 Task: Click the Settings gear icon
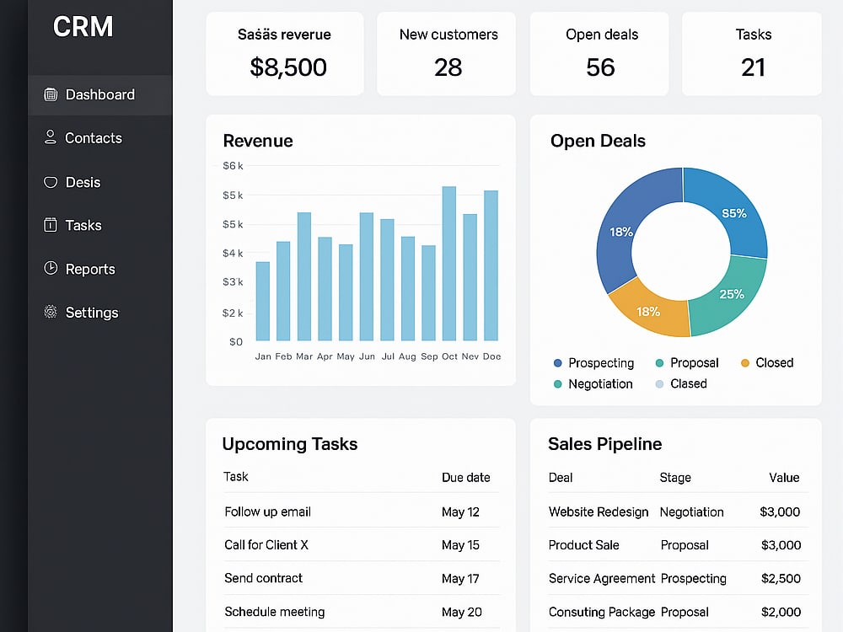coord(51,312)
